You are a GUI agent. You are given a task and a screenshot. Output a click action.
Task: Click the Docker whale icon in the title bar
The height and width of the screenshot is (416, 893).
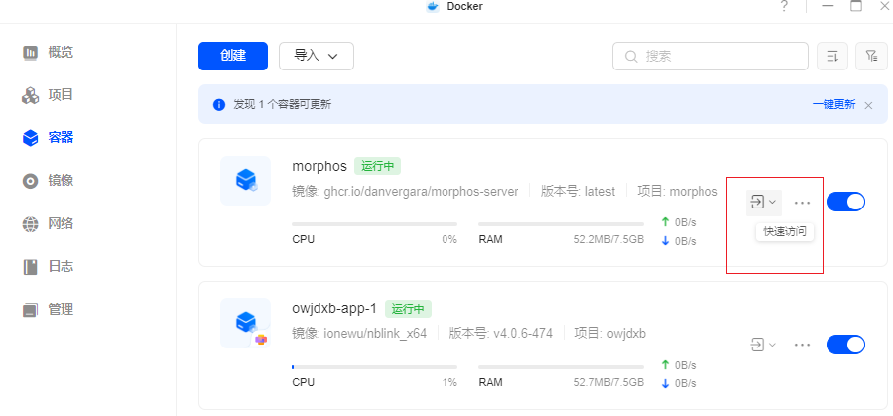point(433,6)
